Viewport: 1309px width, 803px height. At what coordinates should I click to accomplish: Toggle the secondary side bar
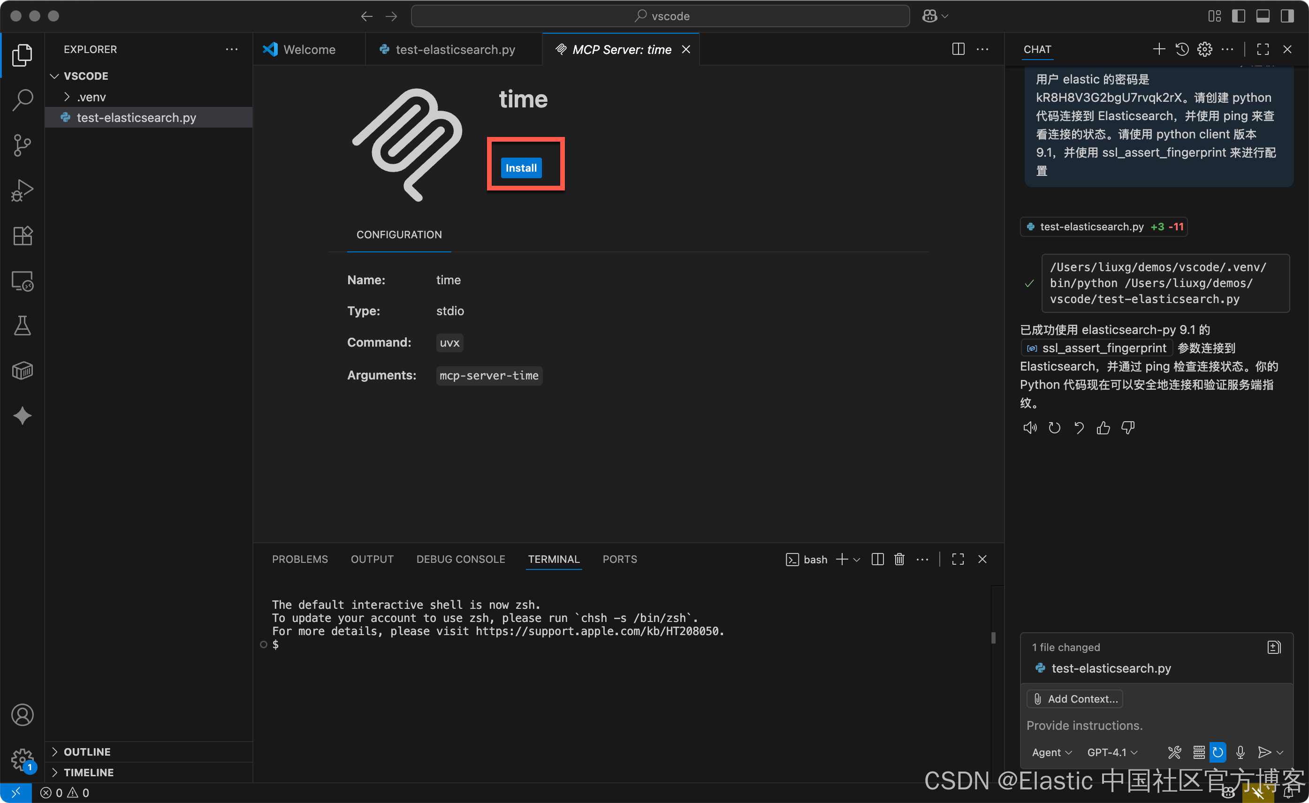[1287, 16]
